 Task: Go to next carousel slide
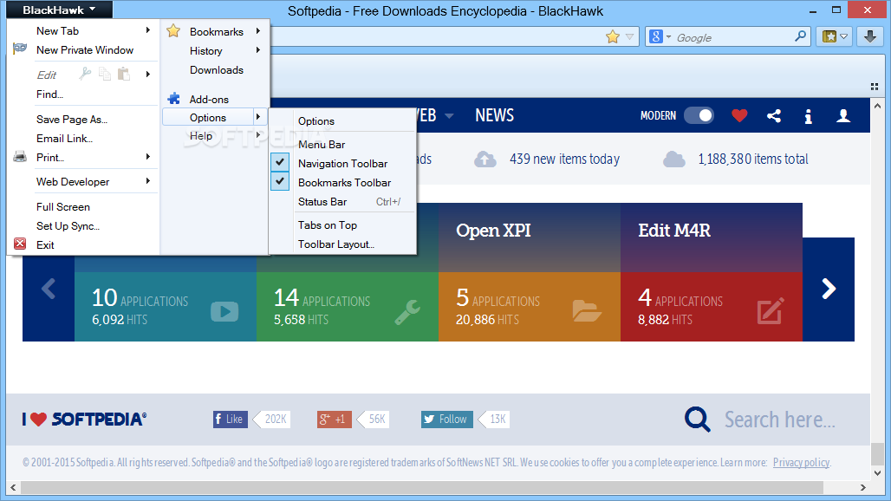829,289
